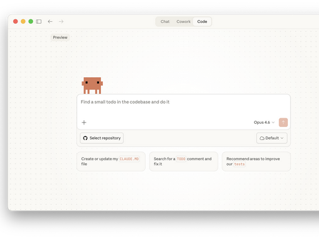Click the pixel crab mascot

[x=92, y=85]
